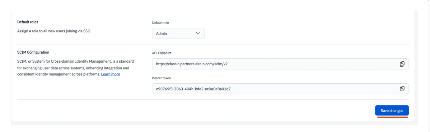Focus the Bearer token input field
The image size is (430, 132).
[x=280, y=89]
